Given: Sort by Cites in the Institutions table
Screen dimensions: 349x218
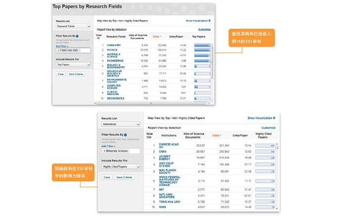Looking at the screenshot, I should click(216, 136).
